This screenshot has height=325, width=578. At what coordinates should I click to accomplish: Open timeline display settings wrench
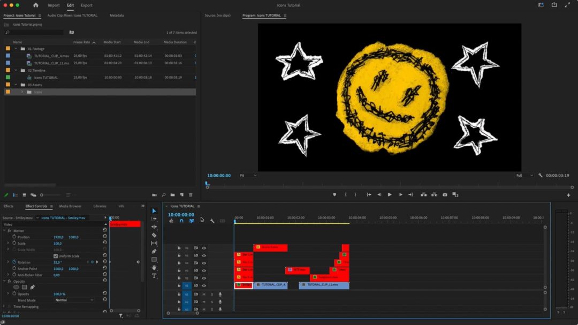click(x=212, y=221)
